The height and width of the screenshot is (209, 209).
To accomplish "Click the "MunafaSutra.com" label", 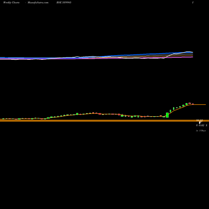I will point(38,3).
